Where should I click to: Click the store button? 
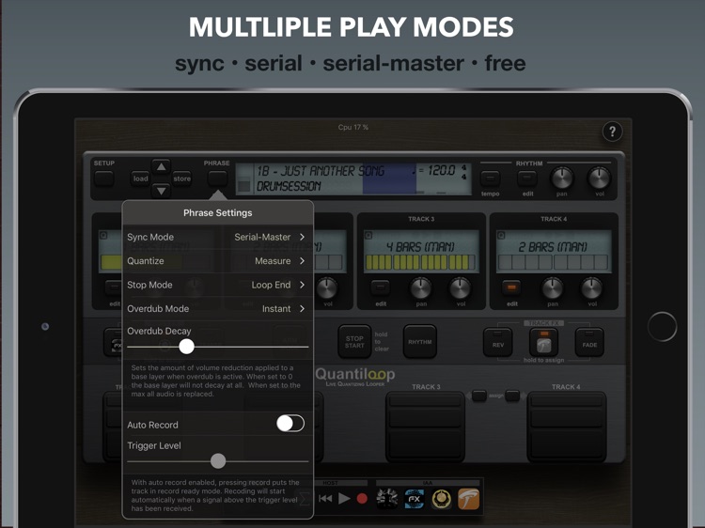click(182, 179)
